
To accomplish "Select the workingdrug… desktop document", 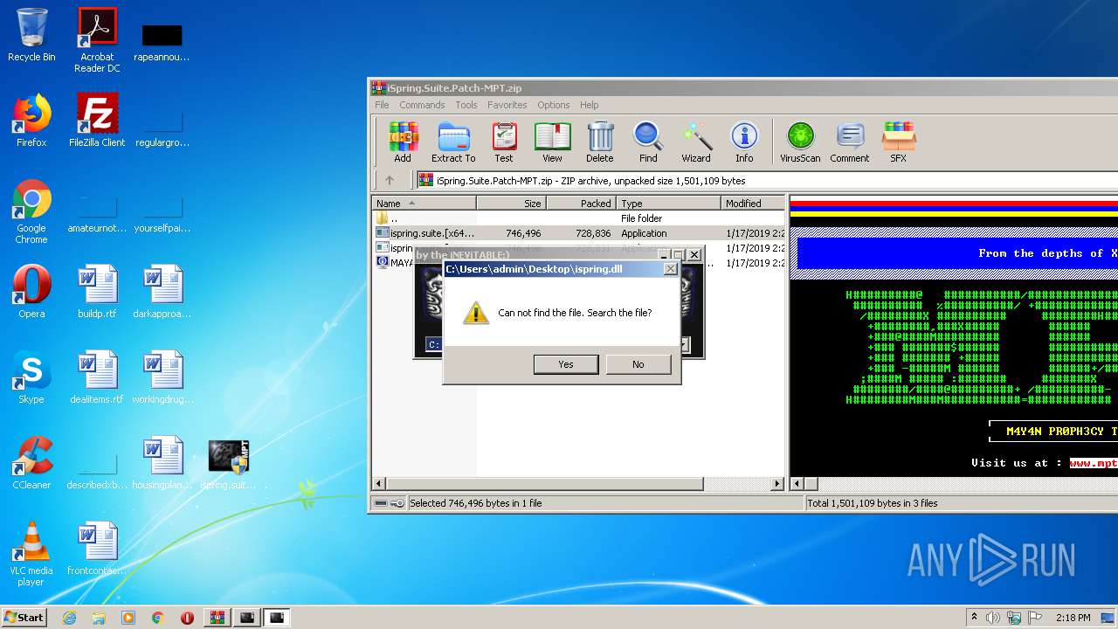I will (162, 377).
